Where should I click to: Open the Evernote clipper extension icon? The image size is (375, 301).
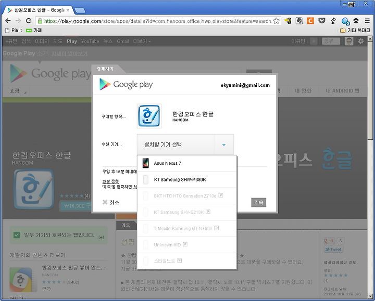(x=299, y=21)
